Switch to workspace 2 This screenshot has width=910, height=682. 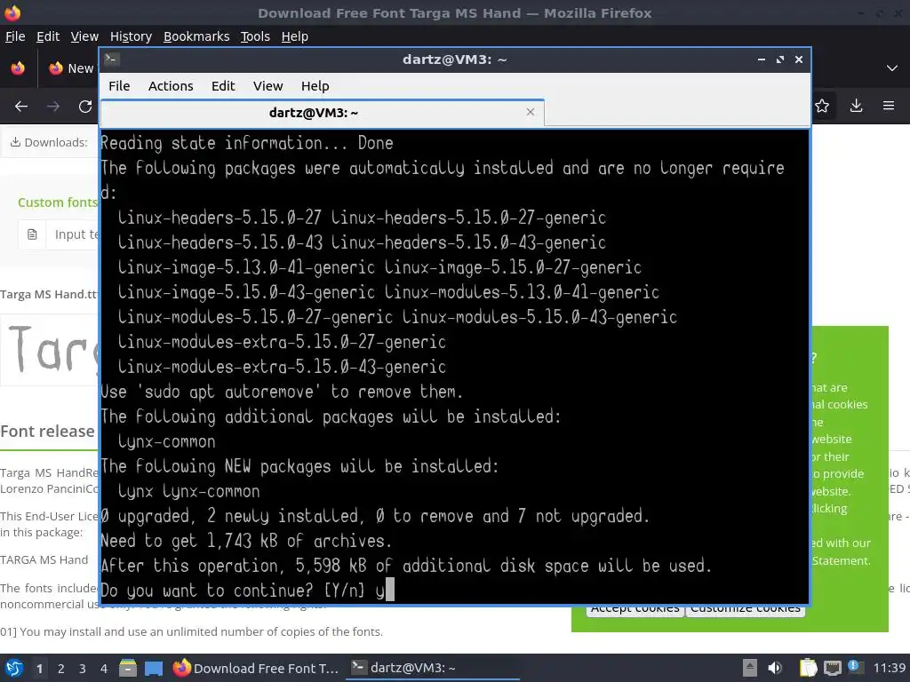point(61,669)
